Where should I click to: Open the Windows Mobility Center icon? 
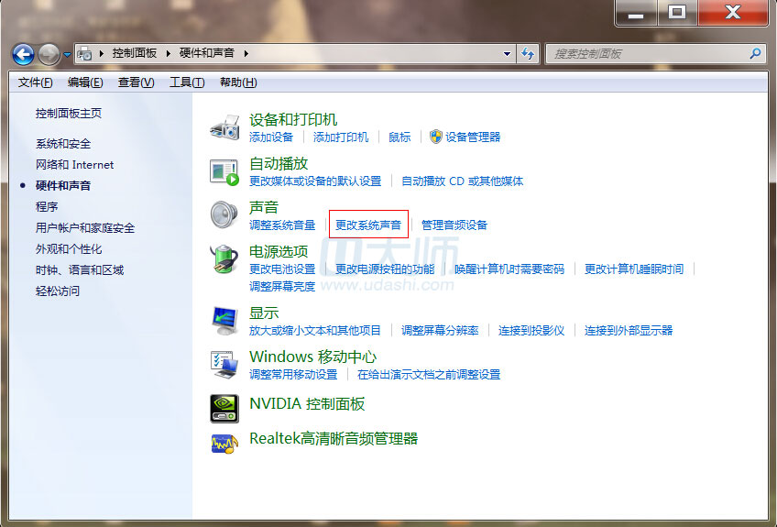coord(224,364)
